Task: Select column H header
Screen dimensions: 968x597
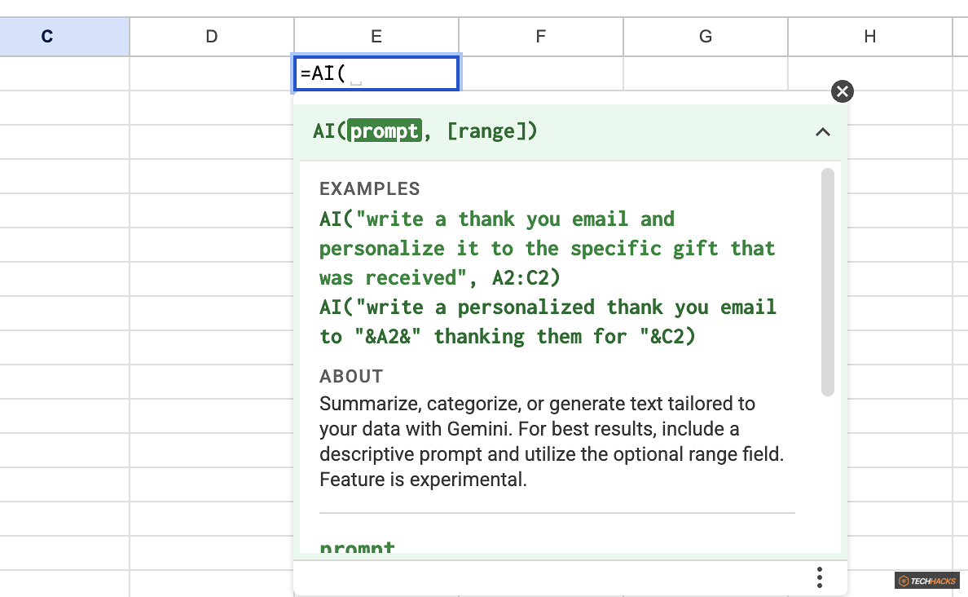Action: tap(869, 36)
